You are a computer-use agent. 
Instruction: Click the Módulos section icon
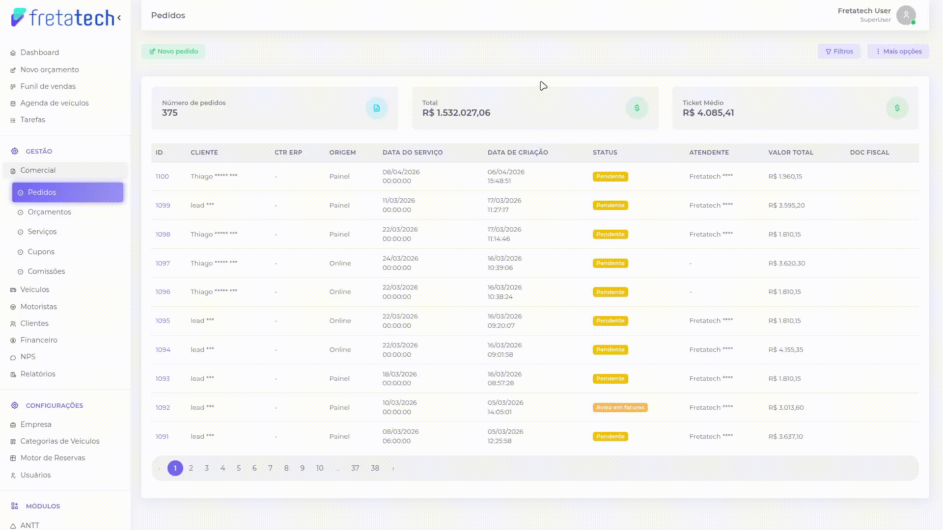click(15, 506)
